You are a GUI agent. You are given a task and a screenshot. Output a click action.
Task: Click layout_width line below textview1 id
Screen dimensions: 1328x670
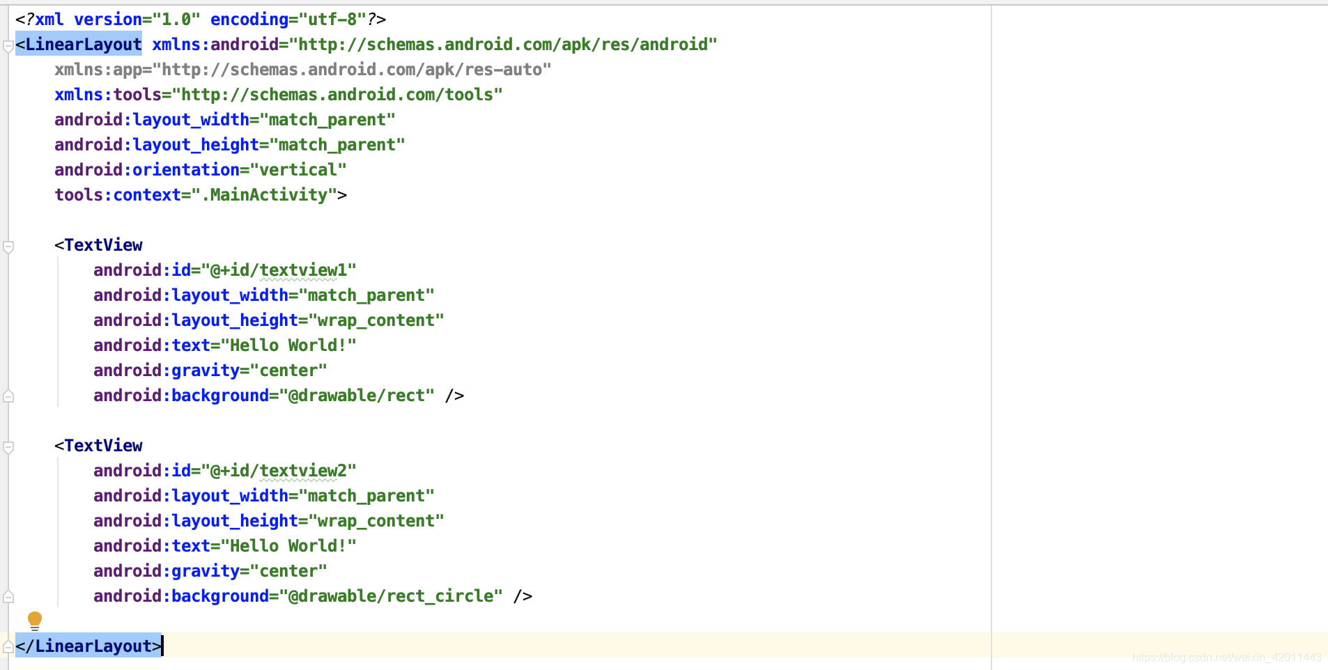pyautogui.click(x=264, y=295)
